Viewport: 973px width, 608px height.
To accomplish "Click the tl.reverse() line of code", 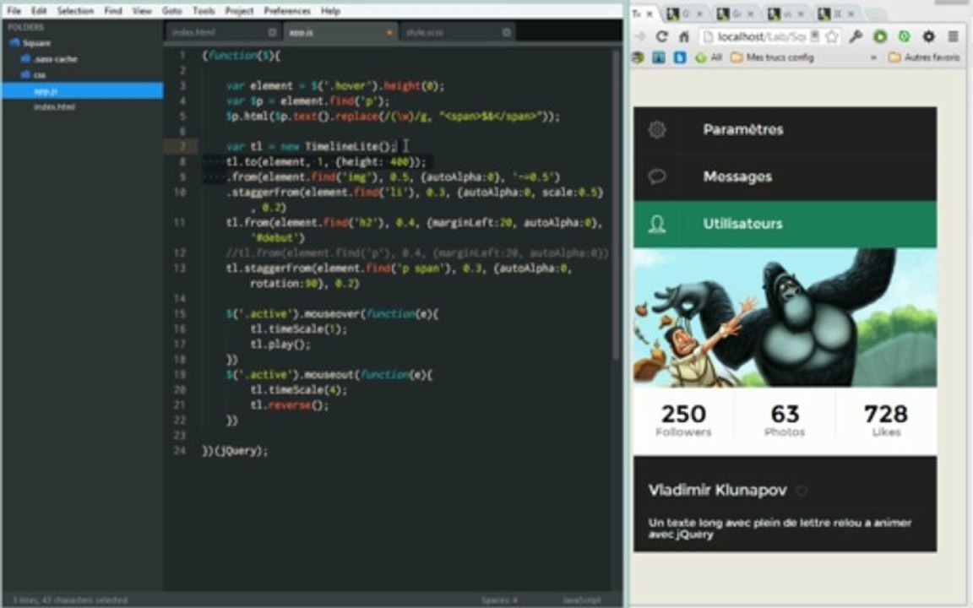I will [289, 405].
